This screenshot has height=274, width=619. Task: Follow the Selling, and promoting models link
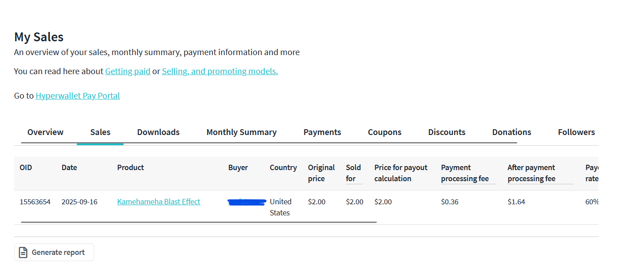220,71
